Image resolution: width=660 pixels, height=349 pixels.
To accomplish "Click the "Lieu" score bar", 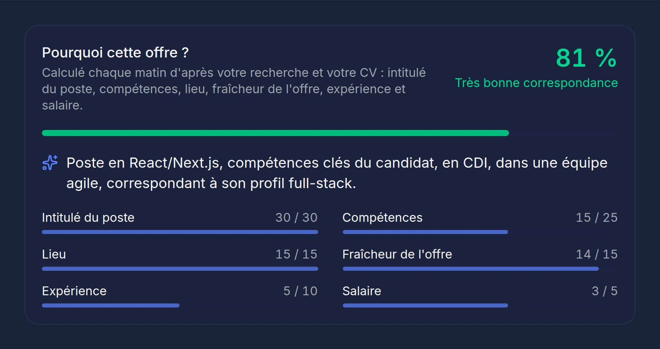I will tap(180, 269).
